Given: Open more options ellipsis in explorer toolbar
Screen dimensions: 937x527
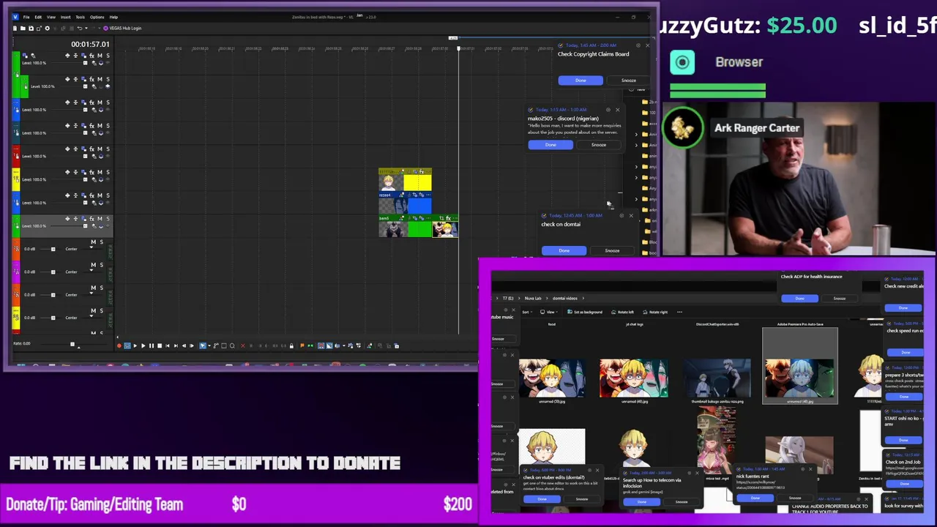Looking at the screenshot, I should click(679, 312).
